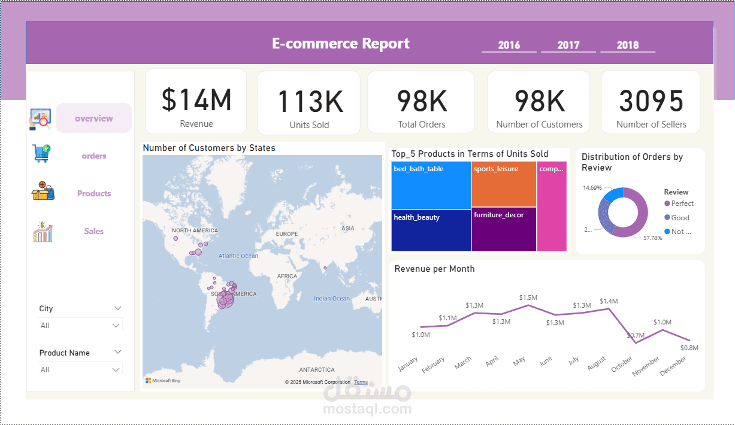735x425 pixels.
Task: Select the bed_bath_table treemap block
Action: 431,185
